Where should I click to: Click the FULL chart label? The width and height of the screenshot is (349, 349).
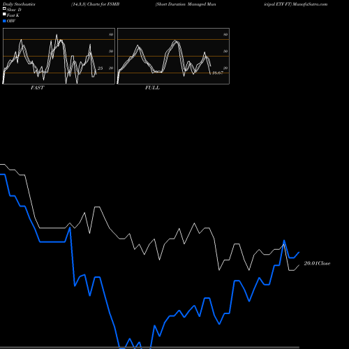152,88
